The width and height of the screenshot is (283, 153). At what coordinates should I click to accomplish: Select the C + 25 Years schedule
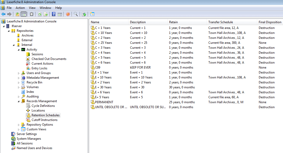[103, 43]
